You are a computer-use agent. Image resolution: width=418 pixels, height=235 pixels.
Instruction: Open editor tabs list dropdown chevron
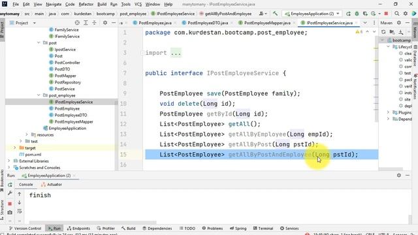point(365,23)
